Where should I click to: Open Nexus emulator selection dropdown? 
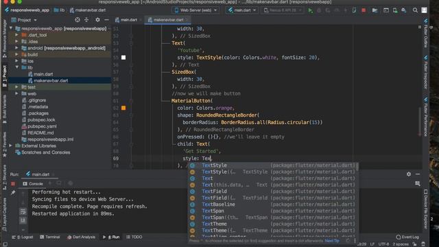[283, 10]
